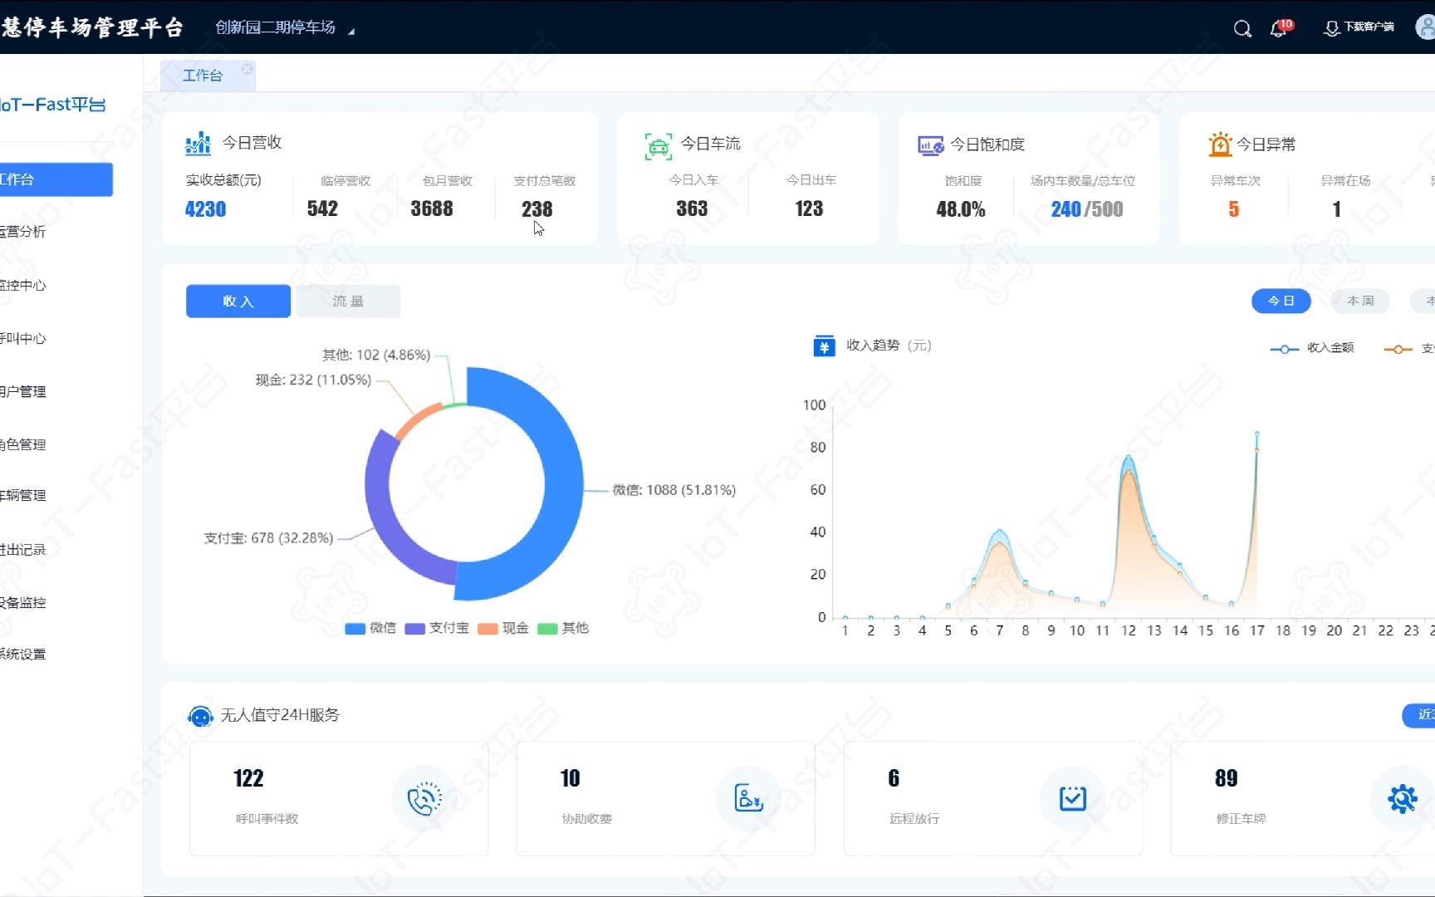
Task: Click the 无人值守24H服务 headset robot icon
Action: (x=200, y=716)
